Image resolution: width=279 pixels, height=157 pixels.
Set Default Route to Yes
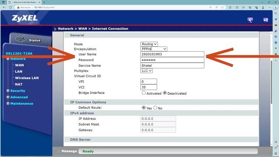143,108
